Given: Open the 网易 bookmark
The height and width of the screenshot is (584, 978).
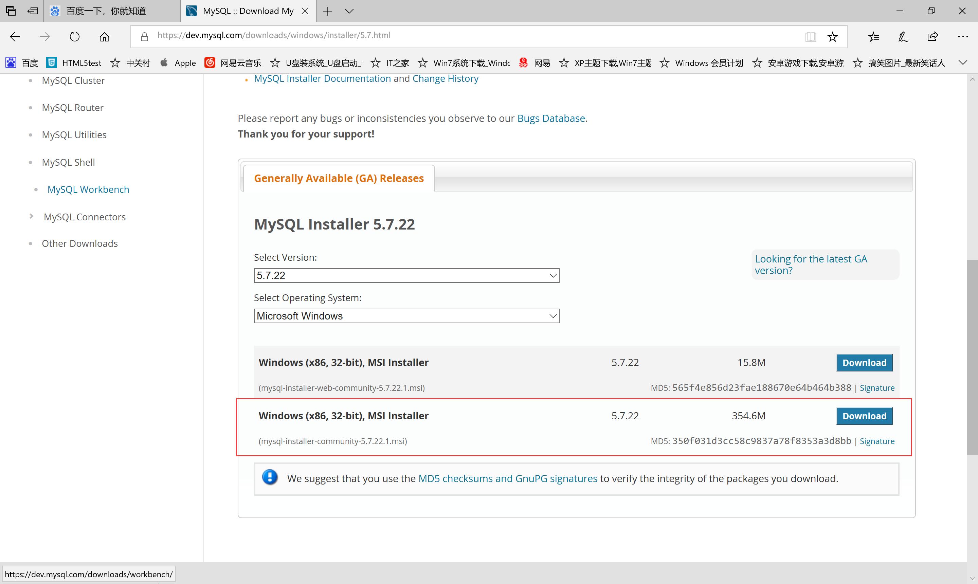Looking at the screenshot, I should click(x=535, y=63).
